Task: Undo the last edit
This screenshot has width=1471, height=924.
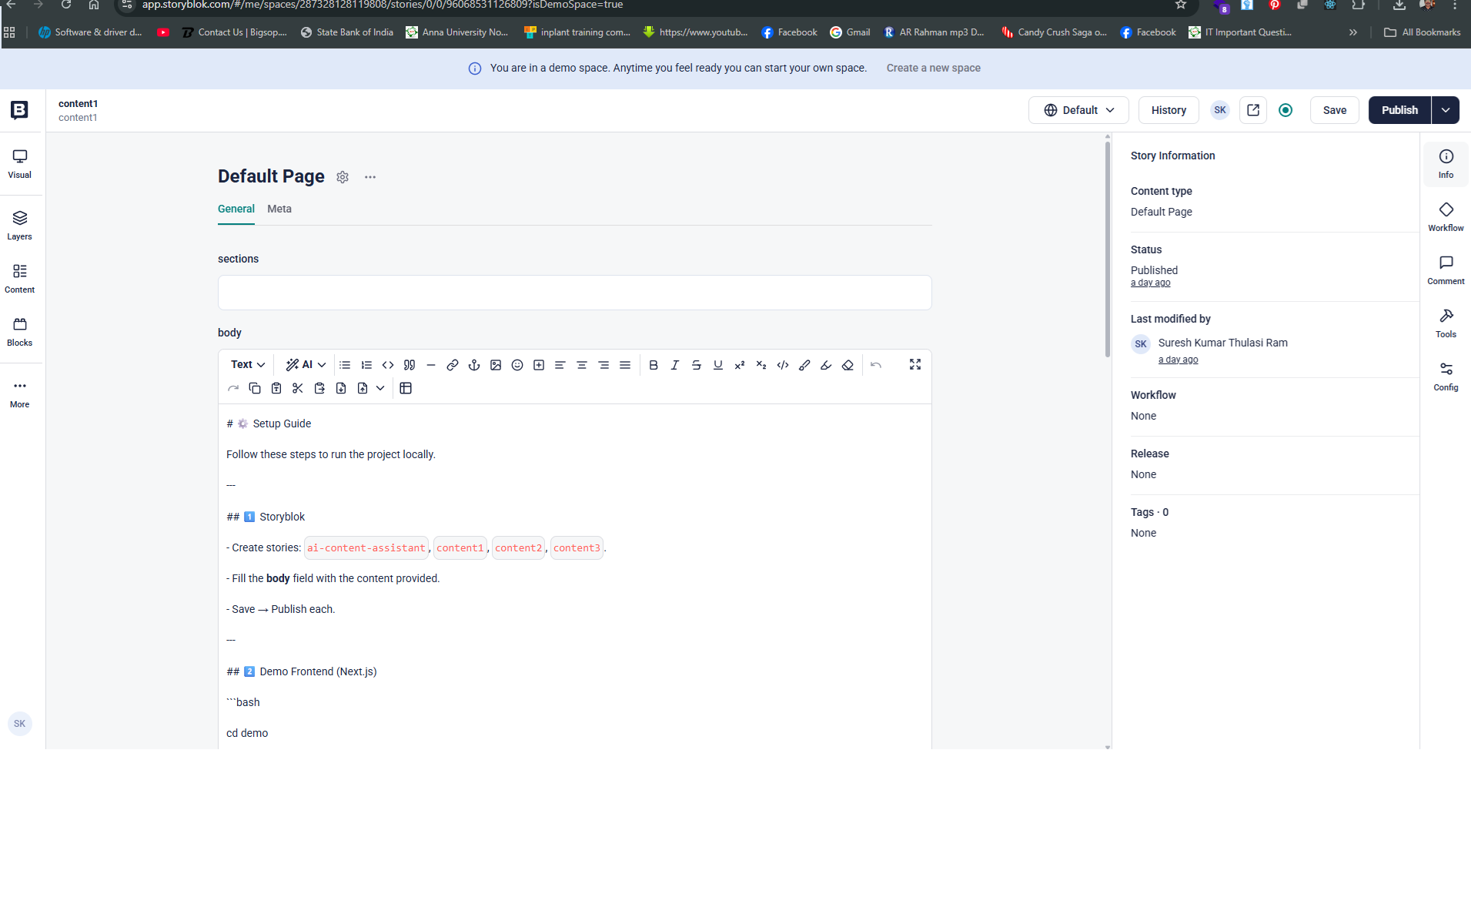Action: 876,365
